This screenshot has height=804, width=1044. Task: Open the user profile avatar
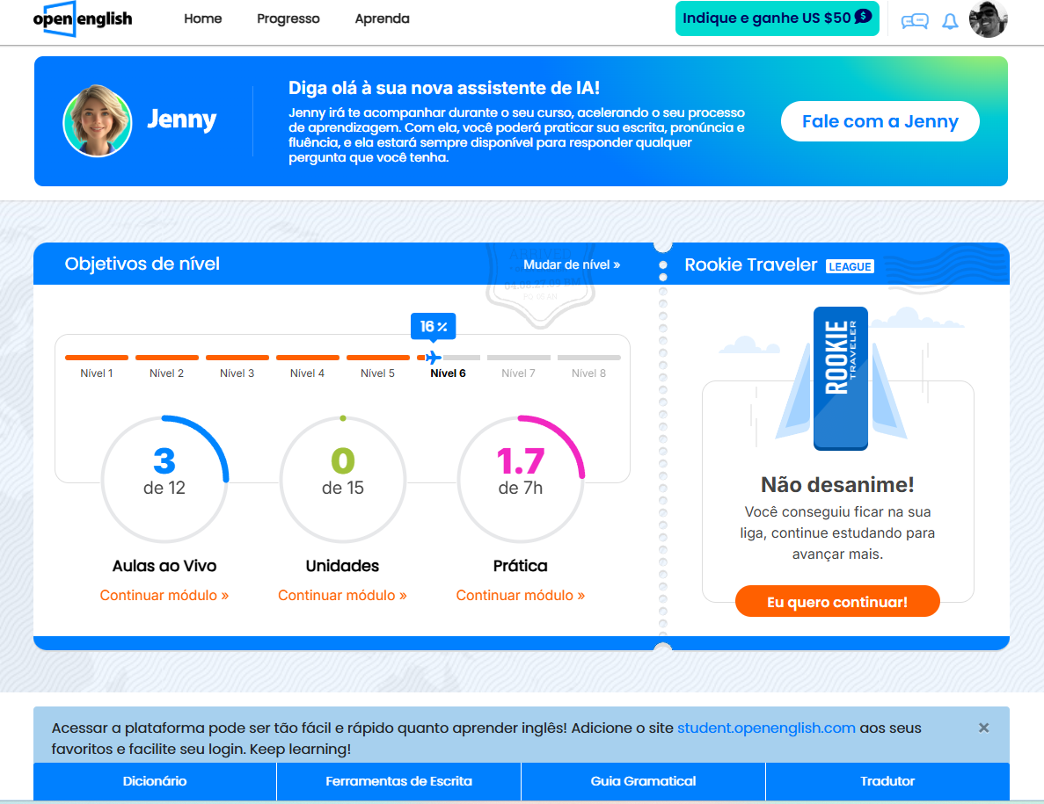click(988, 19)
